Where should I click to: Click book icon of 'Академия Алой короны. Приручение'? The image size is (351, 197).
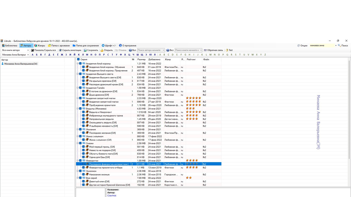tap(87, 71)
